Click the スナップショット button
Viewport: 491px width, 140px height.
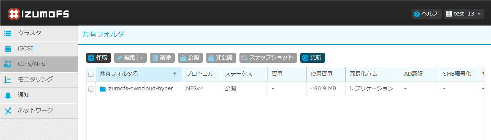(x=268, y=58)
